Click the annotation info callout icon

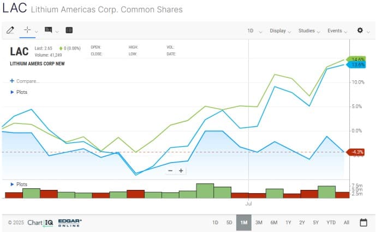(x=49, y=31)
